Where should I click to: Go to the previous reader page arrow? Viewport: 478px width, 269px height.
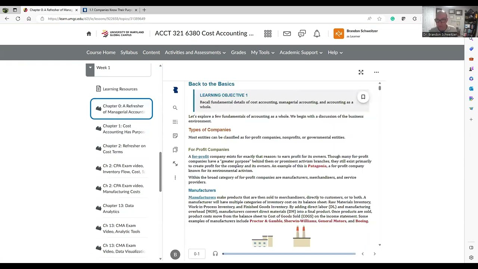pyautogui.click(x=362, y=254)
